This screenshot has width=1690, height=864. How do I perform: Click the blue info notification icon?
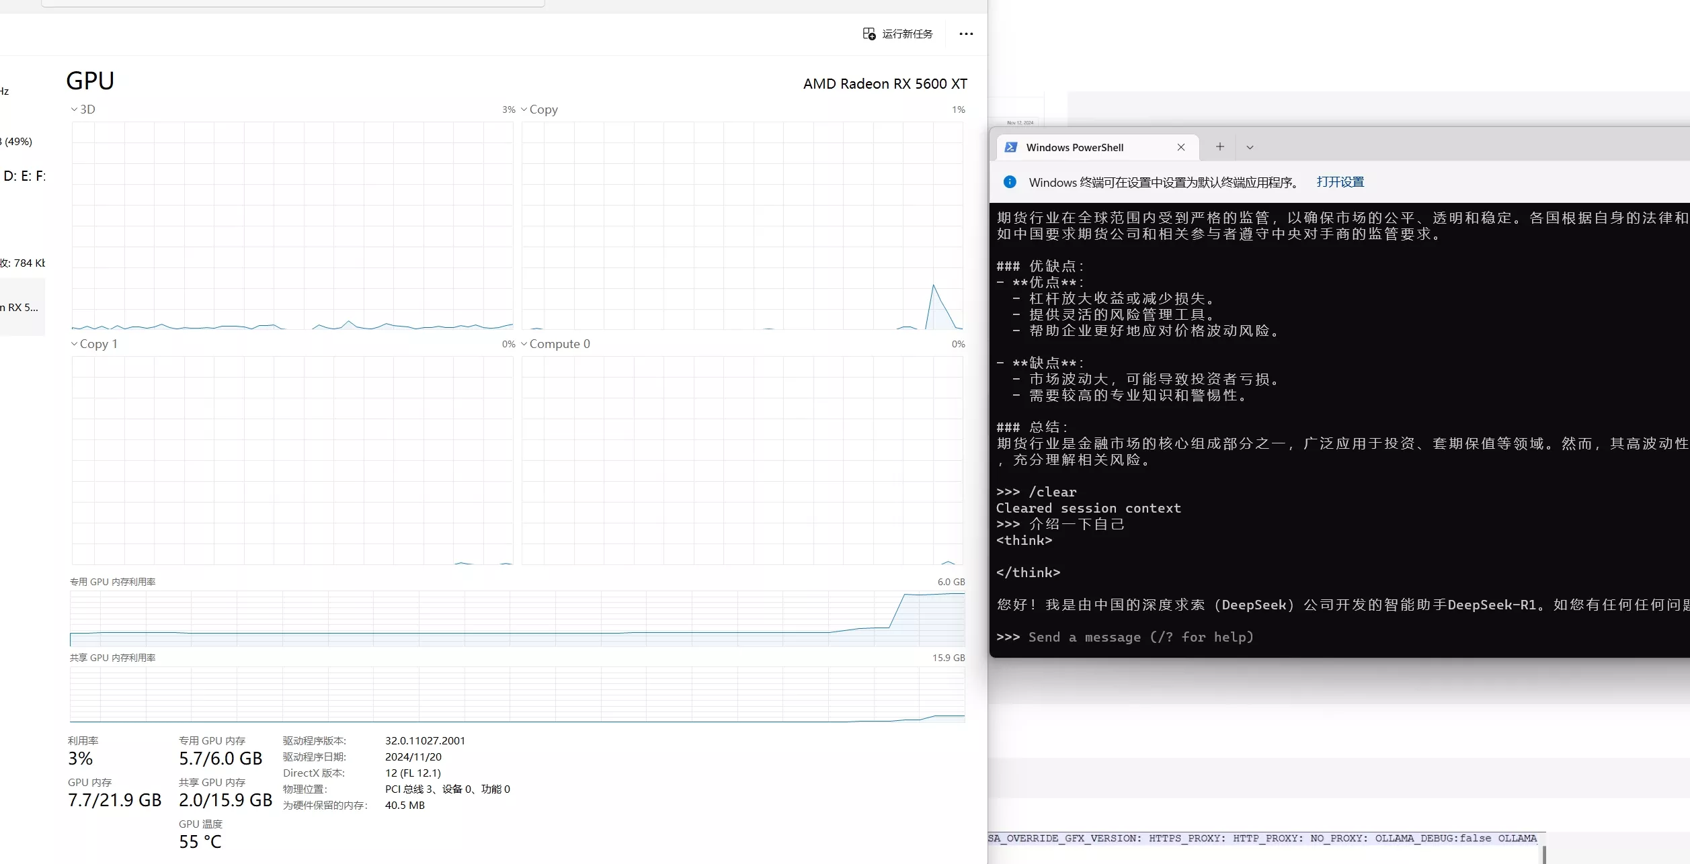pos(1010,182)
